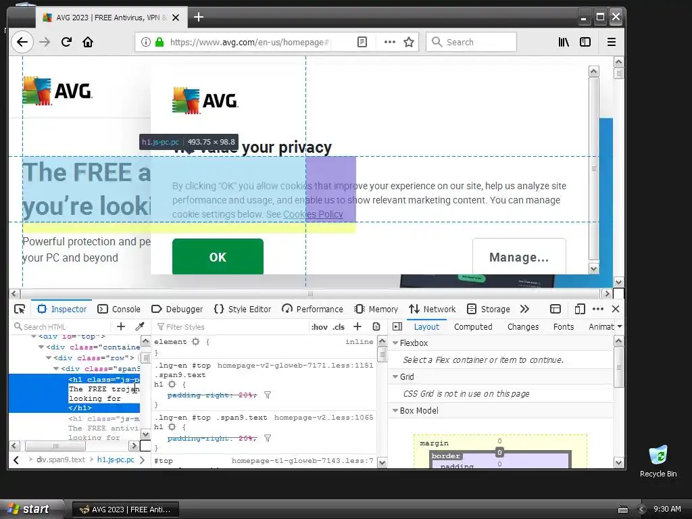Viewport: 692px width, 519px height.
Task: Select the Changes sidebar tab
Action: [523, 326]
